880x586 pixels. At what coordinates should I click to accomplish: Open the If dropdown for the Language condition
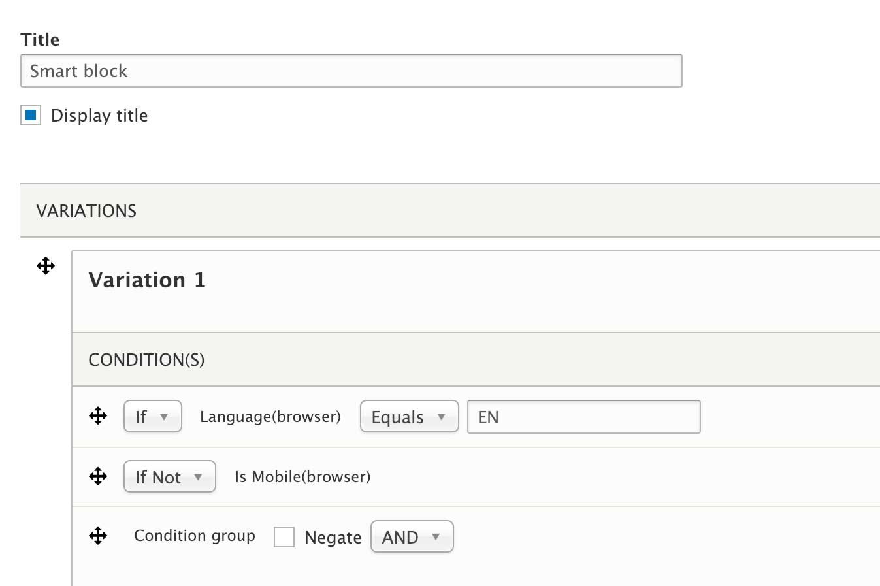153,417
